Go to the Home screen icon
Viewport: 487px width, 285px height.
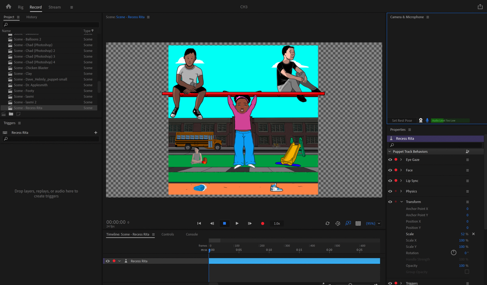[x=9, y=6]
